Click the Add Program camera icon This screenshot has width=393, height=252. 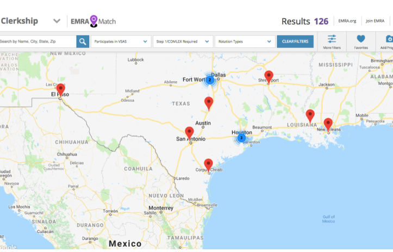389,39
